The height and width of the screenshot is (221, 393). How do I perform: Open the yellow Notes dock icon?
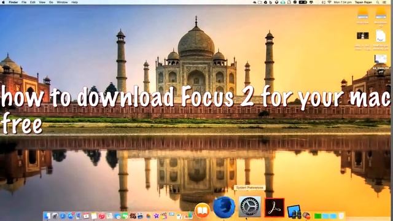pos(94,215)
